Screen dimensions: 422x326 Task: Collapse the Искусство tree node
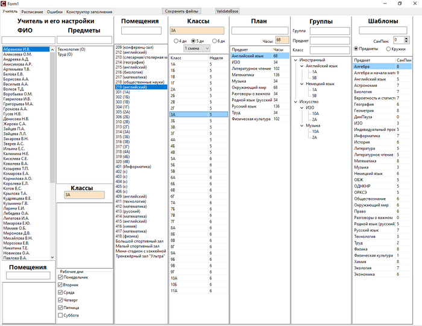[x=295, y=101]
